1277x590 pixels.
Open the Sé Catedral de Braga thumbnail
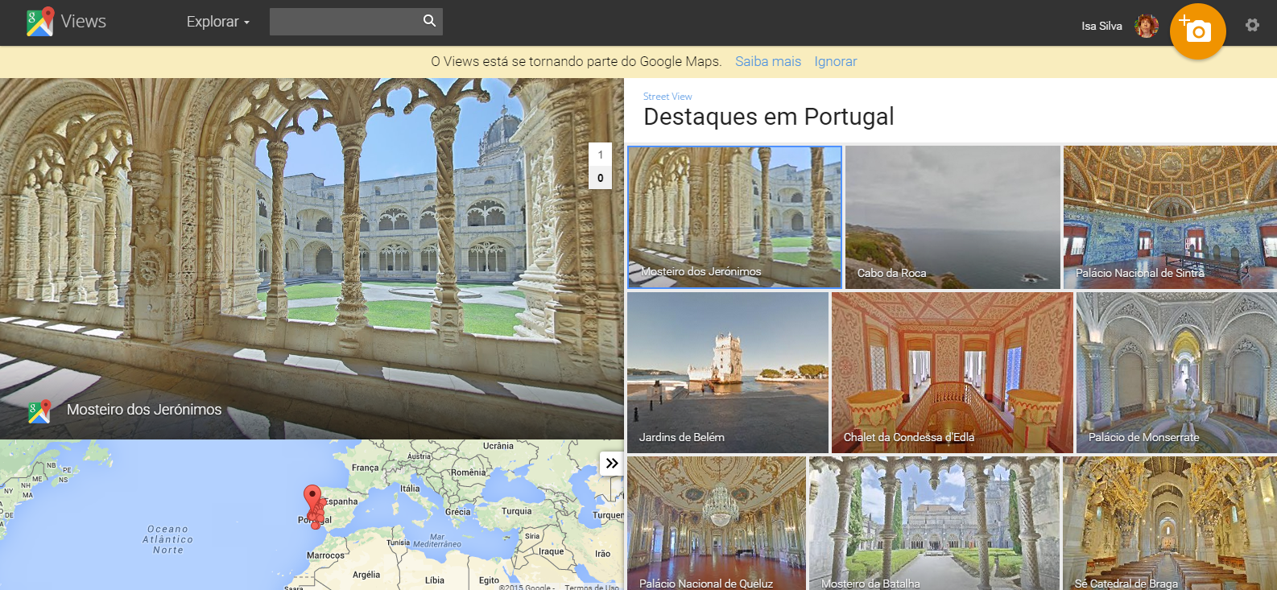(x=1170, y=523)
